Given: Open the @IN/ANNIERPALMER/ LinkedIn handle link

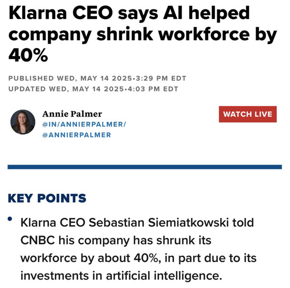Looking at the screenshot, I should click(x=84, y=124).
